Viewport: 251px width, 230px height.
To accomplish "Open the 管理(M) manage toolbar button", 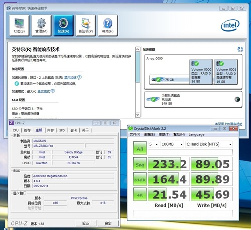I will pos(41,25).
